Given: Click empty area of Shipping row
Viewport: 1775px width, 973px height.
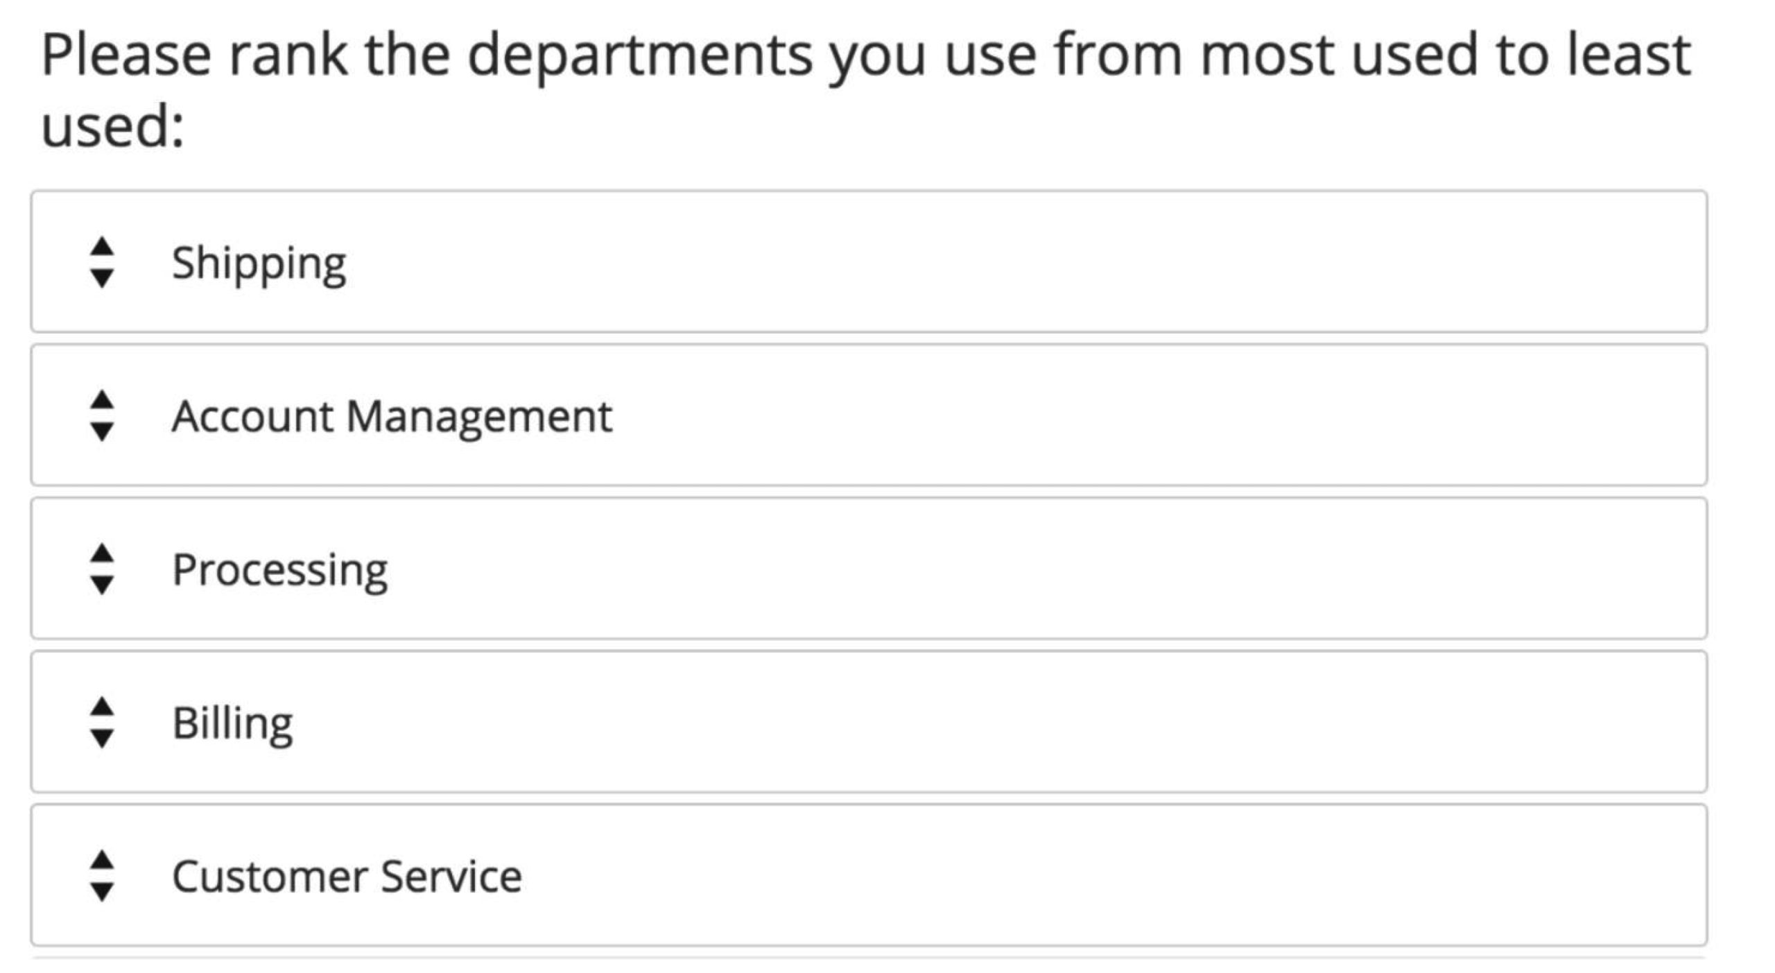Looking at the screenshot, I should coord(1040,262).
